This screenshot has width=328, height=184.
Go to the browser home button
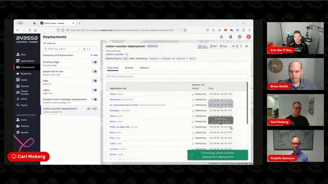[x=35, y=30]
